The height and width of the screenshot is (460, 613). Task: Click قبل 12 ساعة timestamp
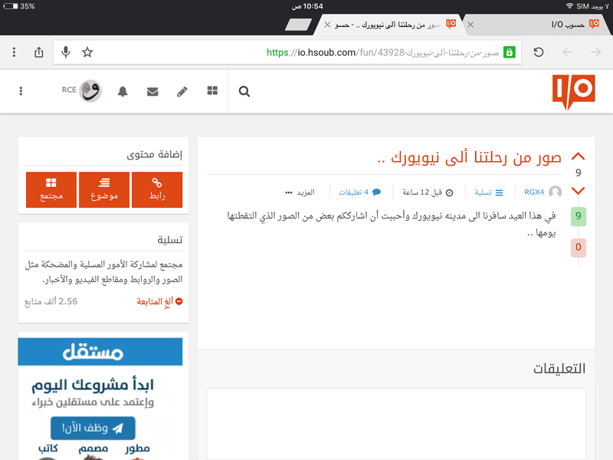(428, 192)
